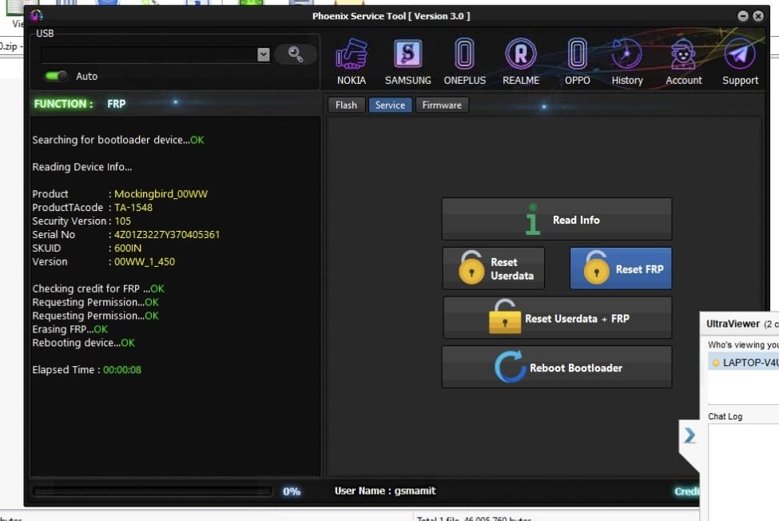Click the Reboot Bootloader button

click(556, 368)
